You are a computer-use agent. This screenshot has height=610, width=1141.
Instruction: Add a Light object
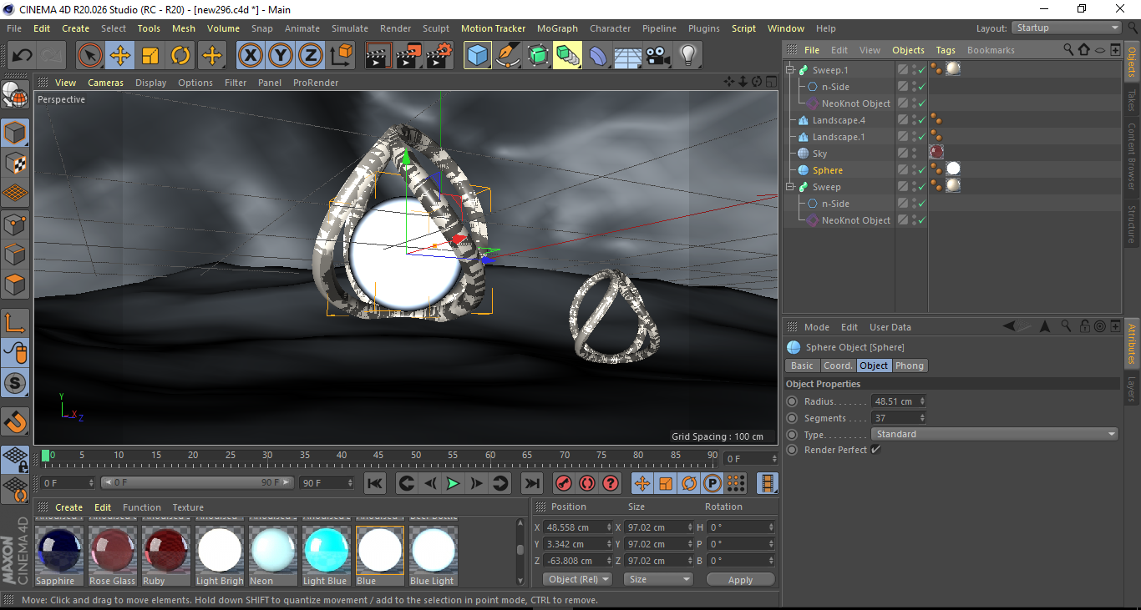688,56
